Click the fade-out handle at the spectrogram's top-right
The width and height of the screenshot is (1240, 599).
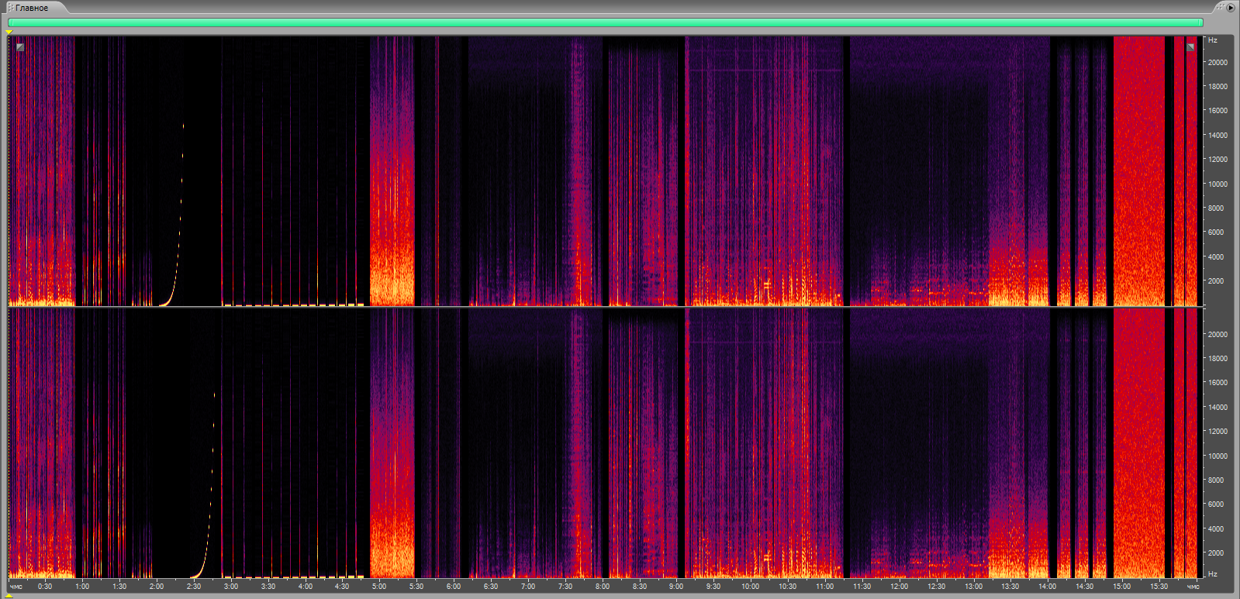point(1190,47)
